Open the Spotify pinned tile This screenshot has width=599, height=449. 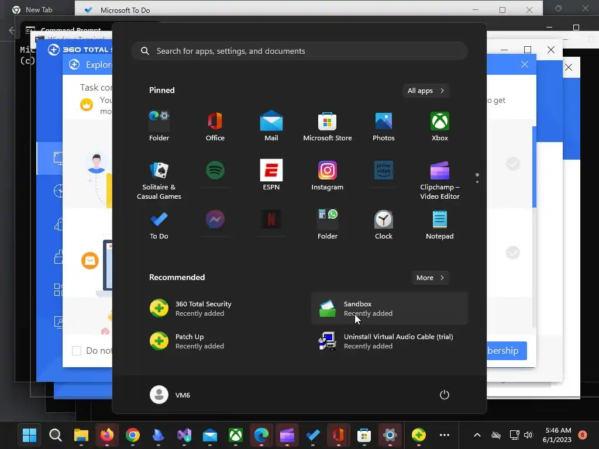(x=215, y=170)
